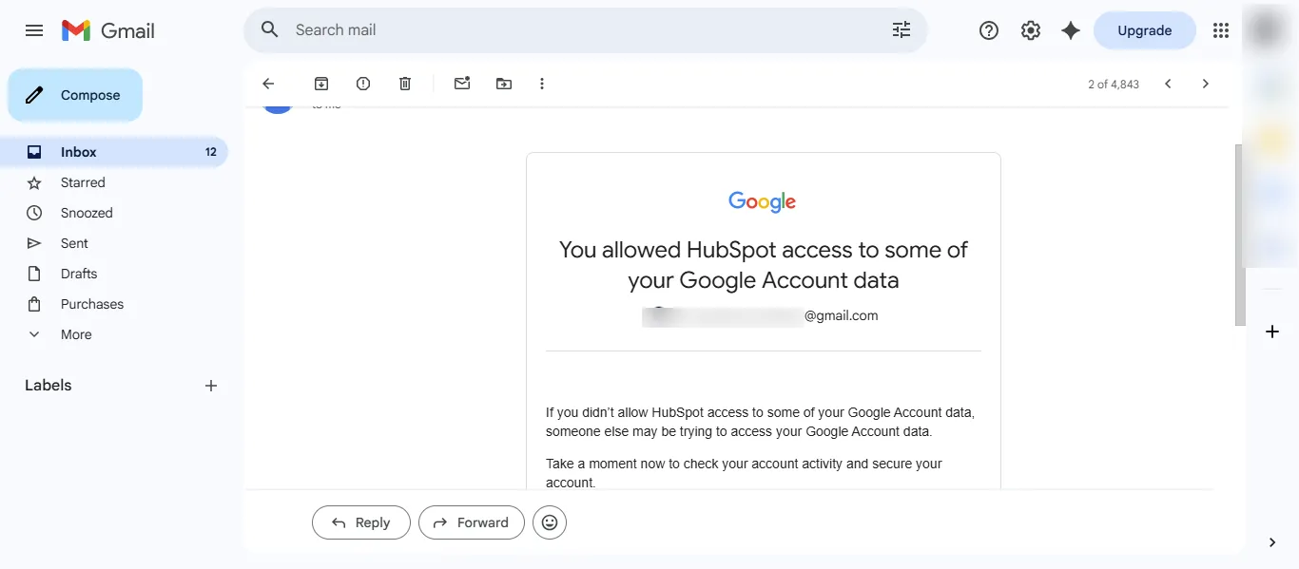Archive the current email
This screenshot has height=569, width=1299.
(x=320, y=83)
